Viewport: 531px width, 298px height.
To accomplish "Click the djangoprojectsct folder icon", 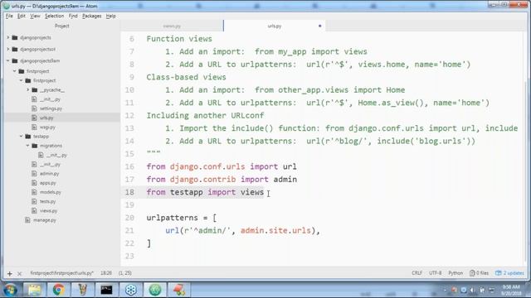I will tap(15, 49).
